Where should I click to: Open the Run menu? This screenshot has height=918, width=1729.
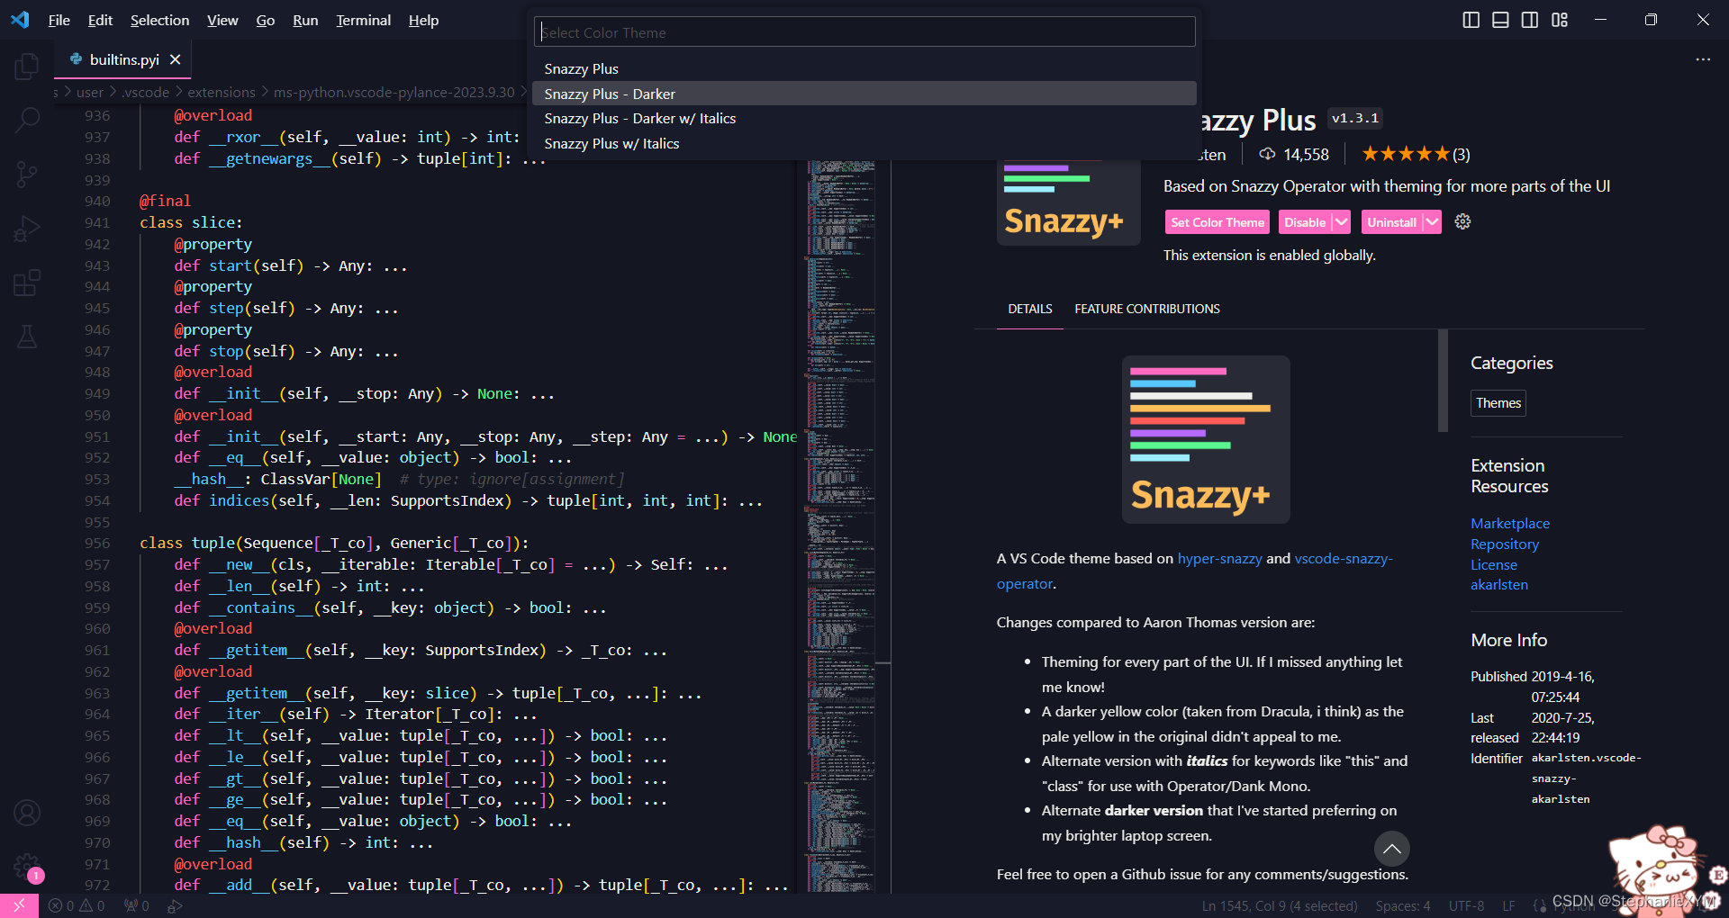[x=305, y=20]
